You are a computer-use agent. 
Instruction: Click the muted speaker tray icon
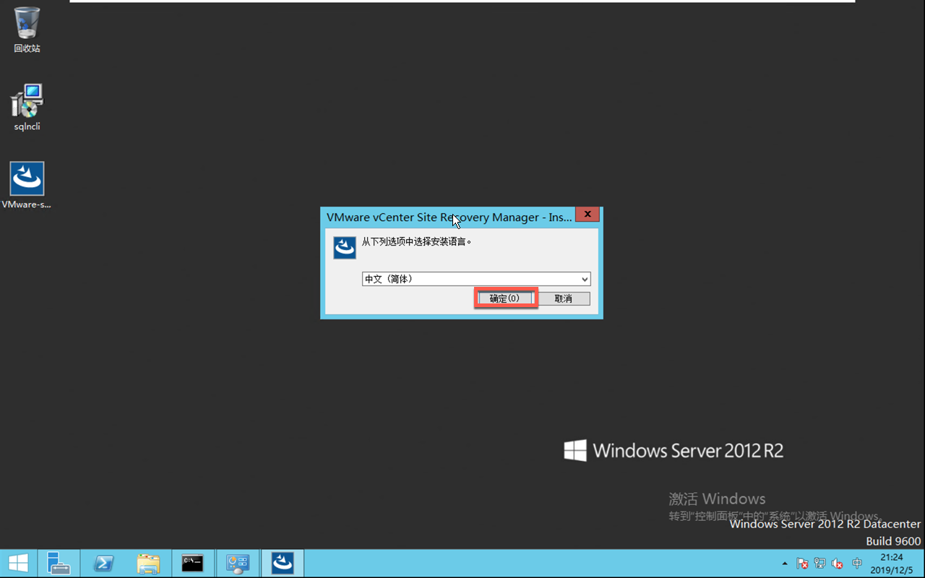pyautogui.click(x=838, y=564)
